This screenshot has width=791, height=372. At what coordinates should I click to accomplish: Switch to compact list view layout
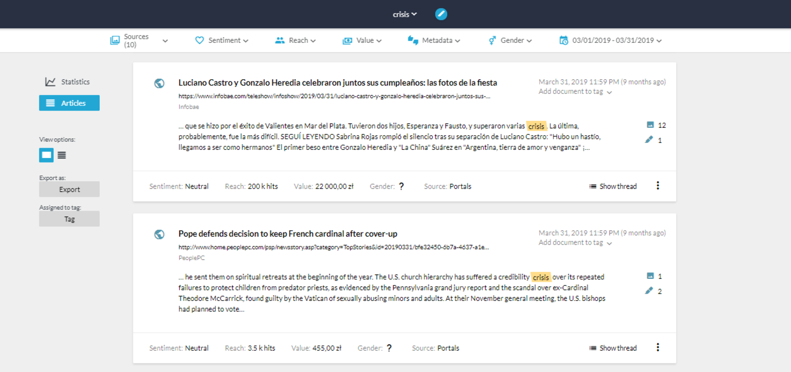point(61,155)
